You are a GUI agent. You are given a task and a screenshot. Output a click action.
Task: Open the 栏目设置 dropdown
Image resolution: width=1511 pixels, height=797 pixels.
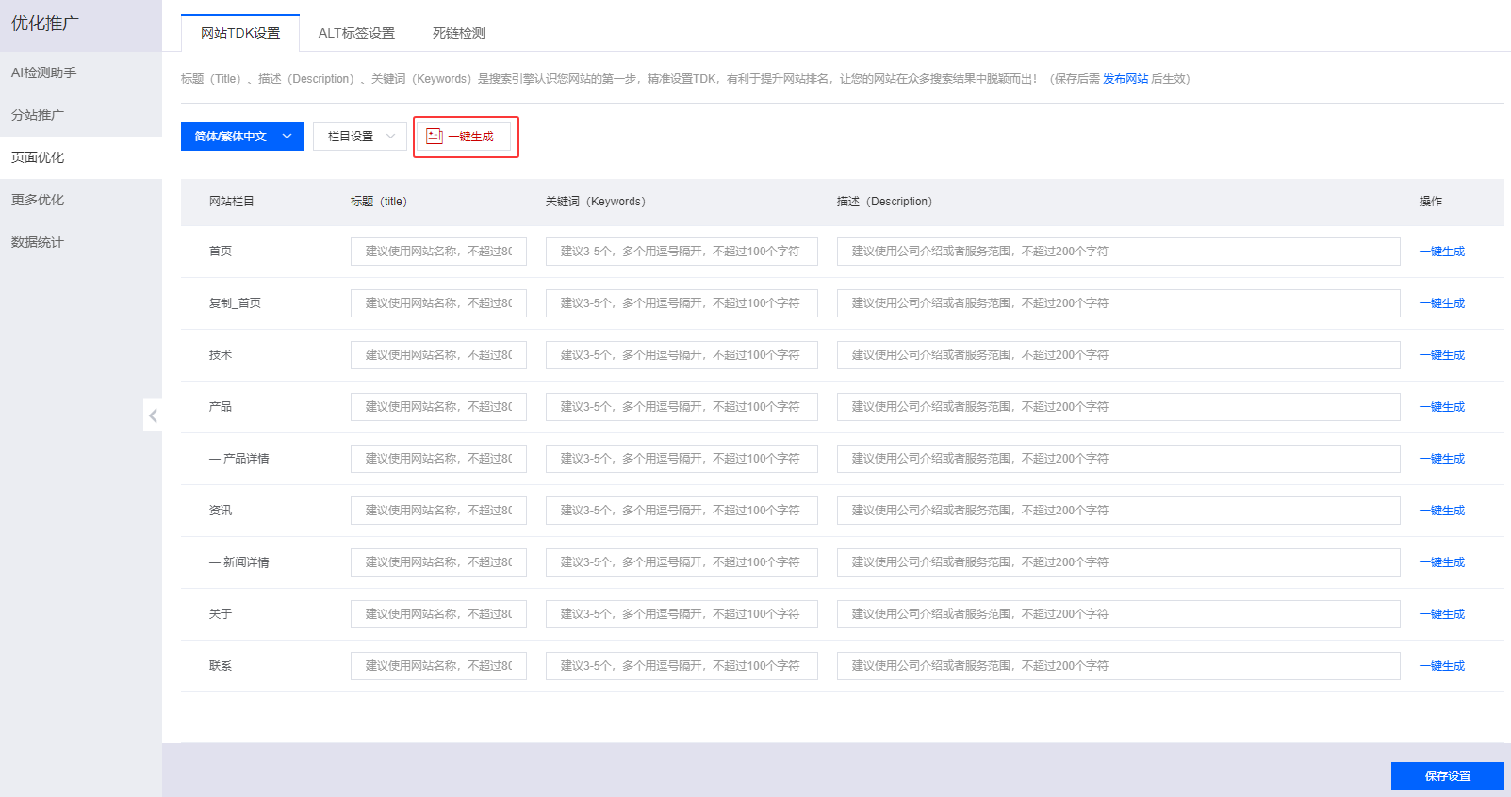coord(360,137)
